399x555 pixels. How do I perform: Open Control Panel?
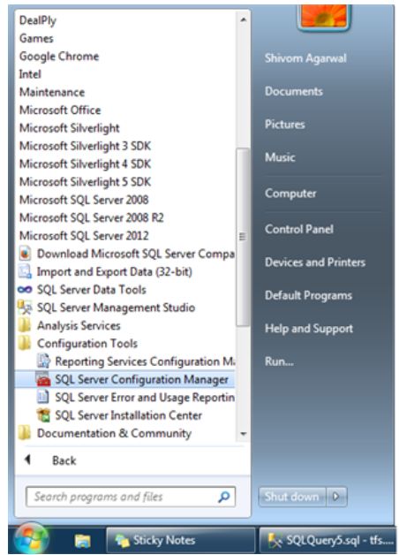tap(299, 229)
